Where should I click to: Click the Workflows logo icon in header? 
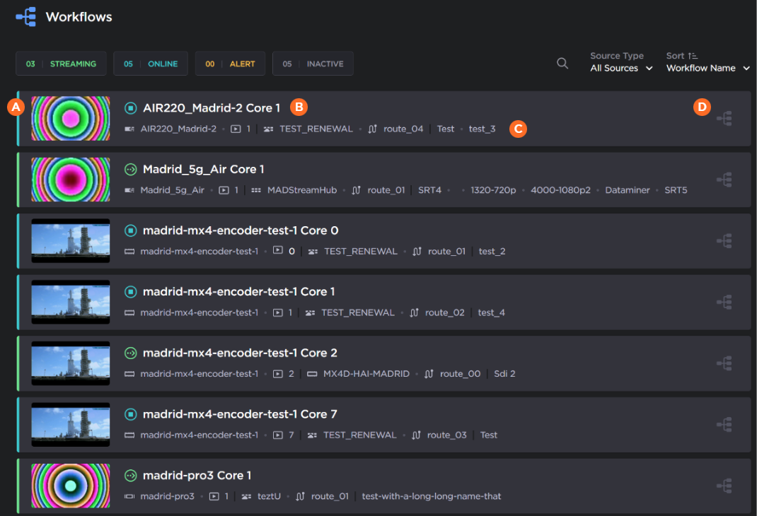click(26, 17)
